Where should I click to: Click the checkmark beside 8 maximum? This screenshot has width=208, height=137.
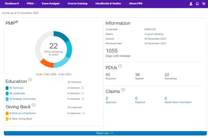coord(83,113)
